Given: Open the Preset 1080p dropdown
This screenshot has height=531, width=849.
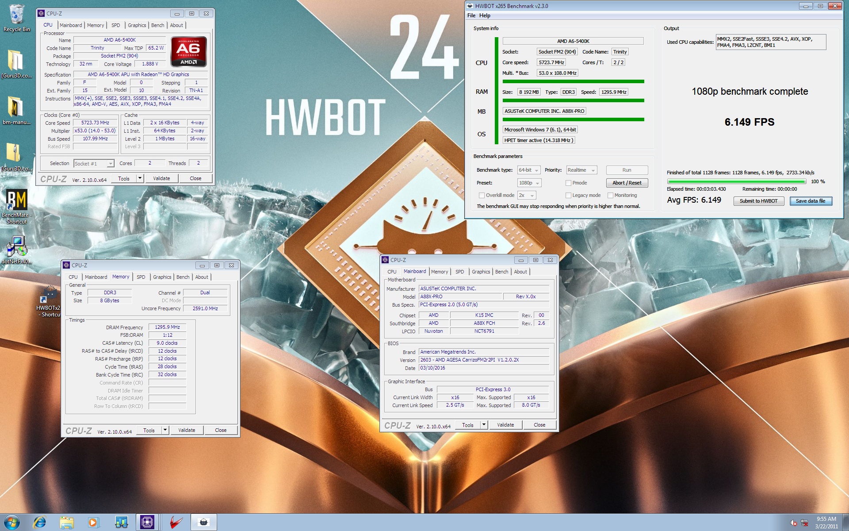Looking at the screenshot, I should (529, 183).
